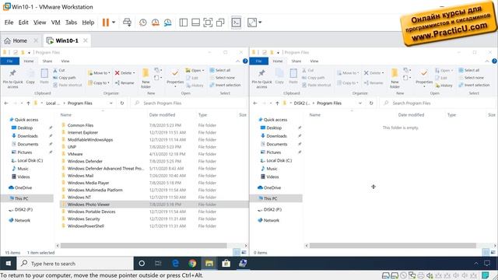498x280 pixels.
Task: Click Search Program Files field in right Explorer
Action: pos(438,103)
